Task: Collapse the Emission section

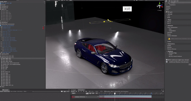Action: click(167, 26)
